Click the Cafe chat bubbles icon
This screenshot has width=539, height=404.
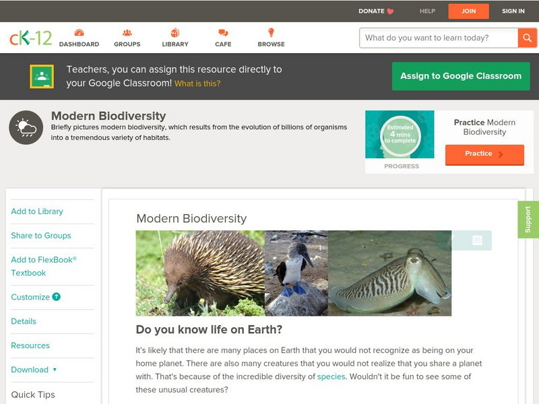pos(223,32)
